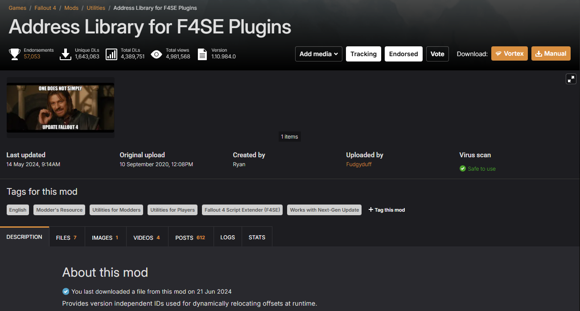Click the green safe-to-use checkmark icon
Image resolution: width=580 pixels, height=311 pixels.
[463, 169]
